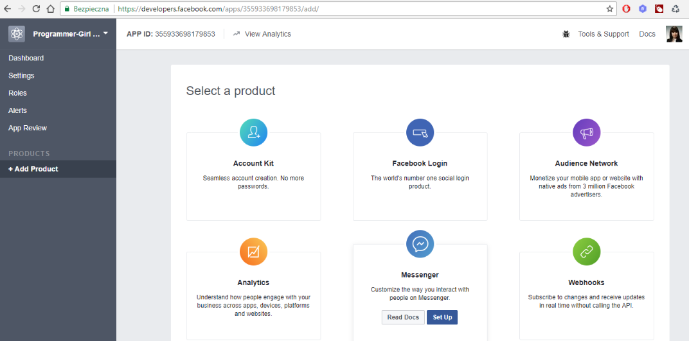Click the orange Analytics chart icon

pos(253,251)
